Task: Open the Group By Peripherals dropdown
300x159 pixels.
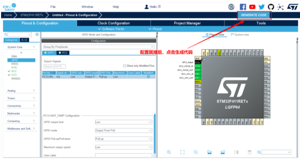Action: (x=99, y=47)
